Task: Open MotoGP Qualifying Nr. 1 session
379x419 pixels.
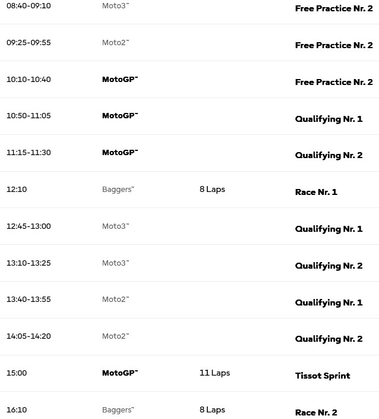Action: coord(329,119)
